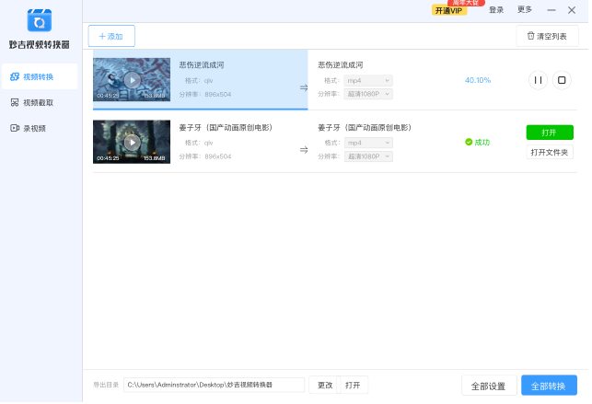Click 896x504 resolution in 姜子牙 row
Image resolution: width=592 pixels, height=404 pixels.
pos(219,157)
